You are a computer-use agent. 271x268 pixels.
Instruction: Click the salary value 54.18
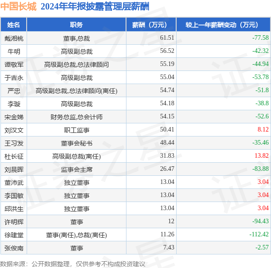(x=167, y=103)
